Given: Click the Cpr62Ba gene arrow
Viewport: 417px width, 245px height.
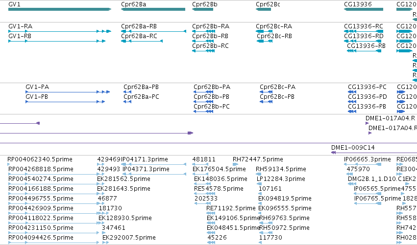Looking at the screenshot, I should click(x=153, y=9).
